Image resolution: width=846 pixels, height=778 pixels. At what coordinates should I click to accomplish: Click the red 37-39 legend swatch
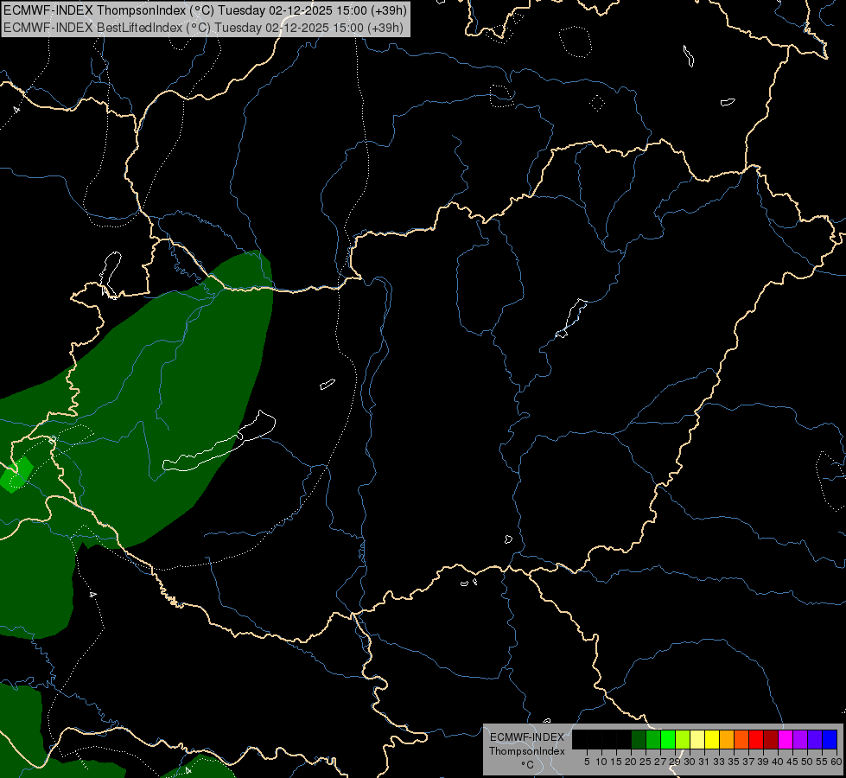[756, 739]
